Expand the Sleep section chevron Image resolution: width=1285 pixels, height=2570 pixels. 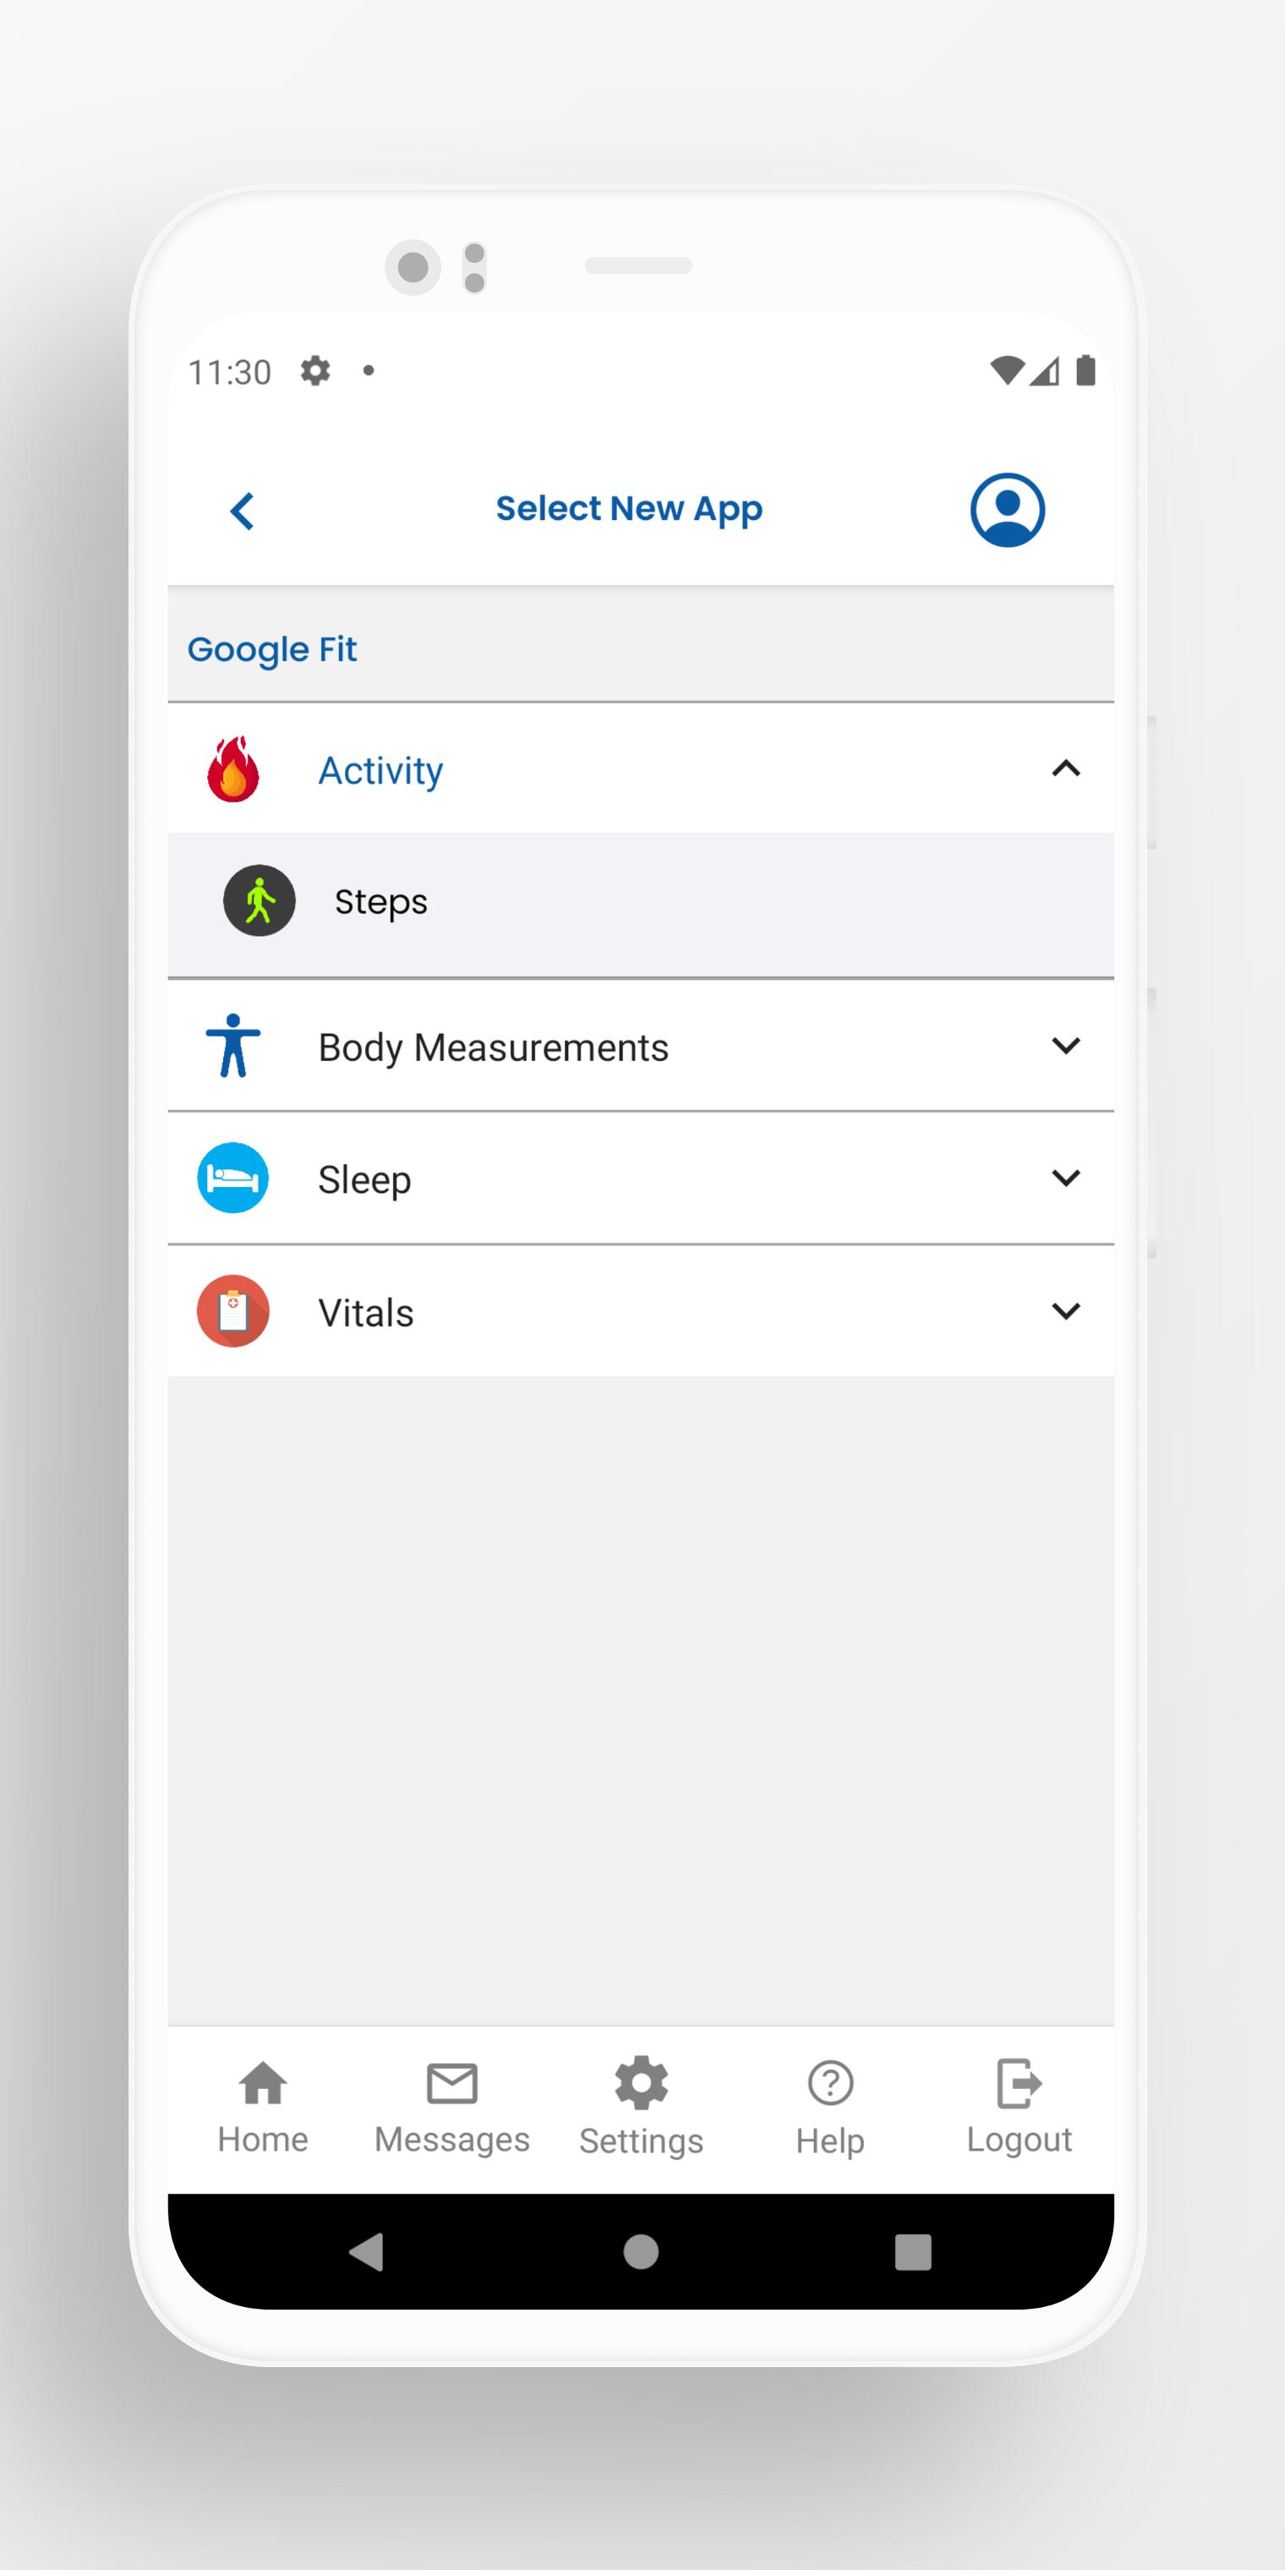point(1067,1178)
